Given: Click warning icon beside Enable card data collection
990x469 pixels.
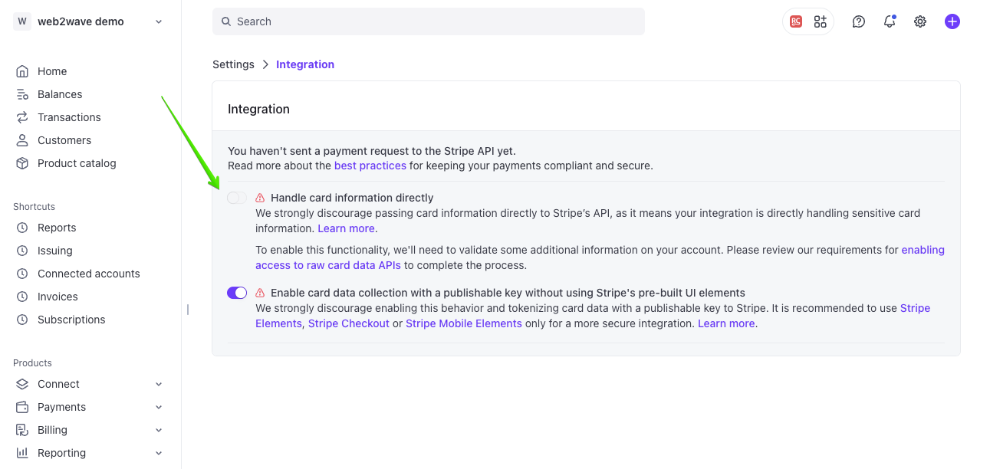Looking at the screenshot, I should (260, 293).
